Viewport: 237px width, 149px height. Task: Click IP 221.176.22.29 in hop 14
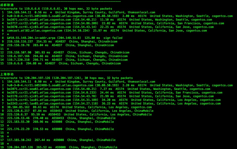tap(18, 129)
